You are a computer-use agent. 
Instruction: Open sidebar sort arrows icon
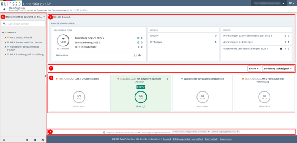(x=27, y=140)
